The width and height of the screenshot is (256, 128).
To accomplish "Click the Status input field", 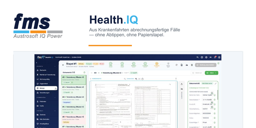I will pyautogui.click(x=207, y=118).
